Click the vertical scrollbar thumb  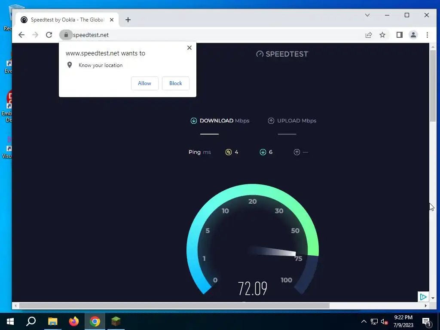pyautogui.click(x=433, y=86)
